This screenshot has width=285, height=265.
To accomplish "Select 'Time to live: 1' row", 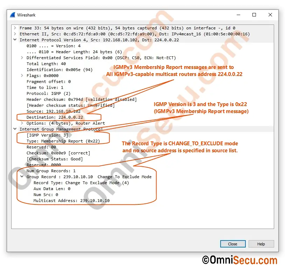I will (45, 88).
